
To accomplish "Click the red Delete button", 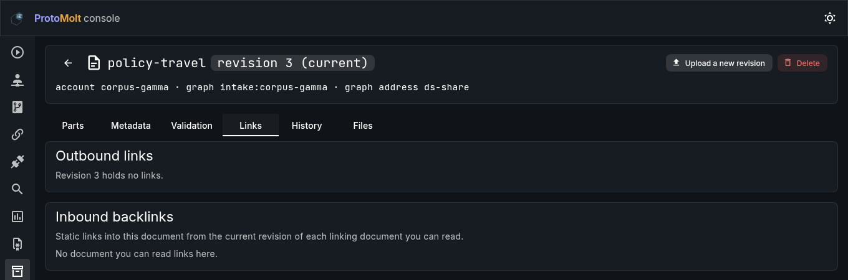I will coord(802,63).
